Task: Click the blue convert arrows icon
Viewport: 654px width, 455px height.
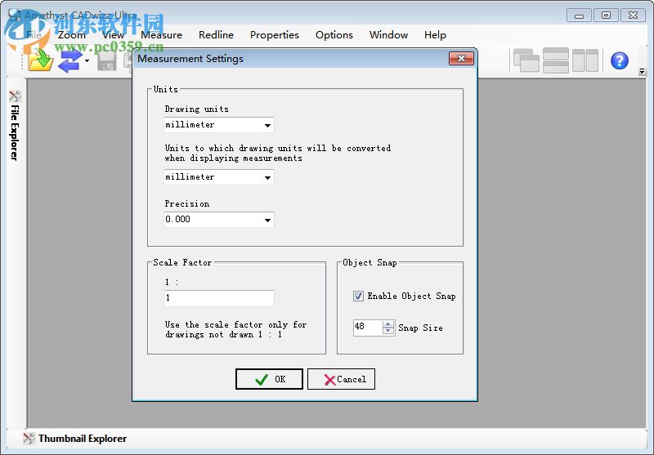Action: (69, 61)
